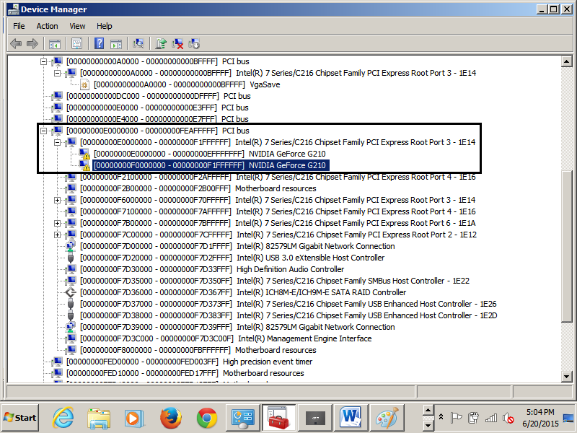Screen dimensions: 577x433
Task: Select USB 3.0 eXtensible Host Controller entry
Action: pyautogui.click(x=232, y=258)
